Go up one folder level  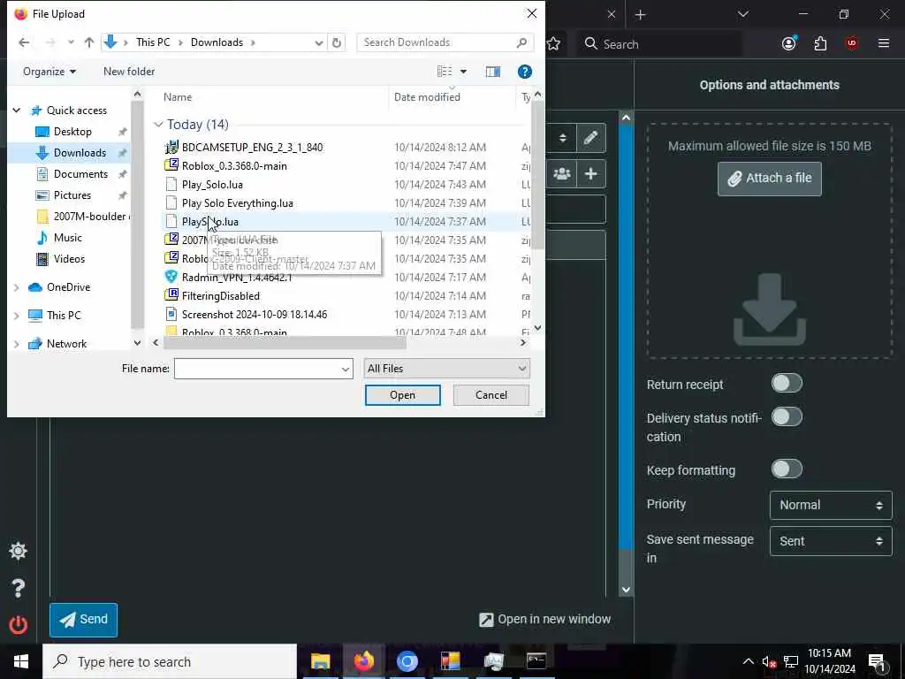point(89,42)
